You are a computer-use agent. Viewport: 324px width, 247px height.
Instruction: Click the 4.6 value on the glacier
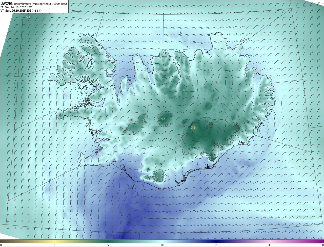pos(163,119)
